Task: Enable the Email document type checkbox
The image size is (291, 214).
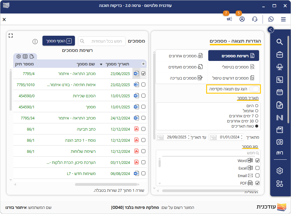Action: [257, 176]
